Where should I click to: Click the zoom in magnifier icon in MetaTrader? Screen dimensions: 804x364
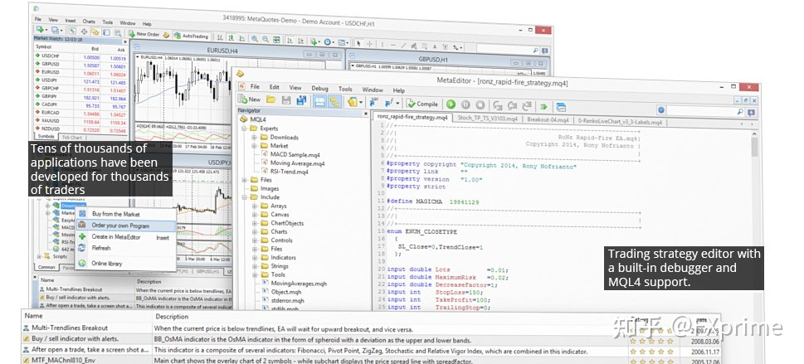click(x=255, y=38)
